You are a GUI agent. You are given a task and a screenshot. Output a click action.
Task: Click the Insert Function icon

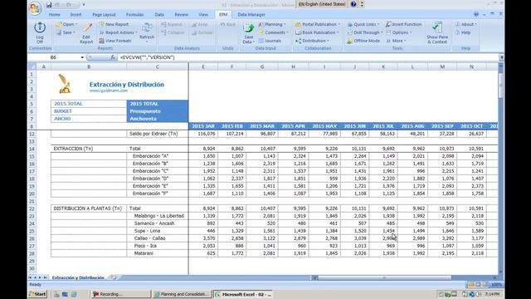388,24
